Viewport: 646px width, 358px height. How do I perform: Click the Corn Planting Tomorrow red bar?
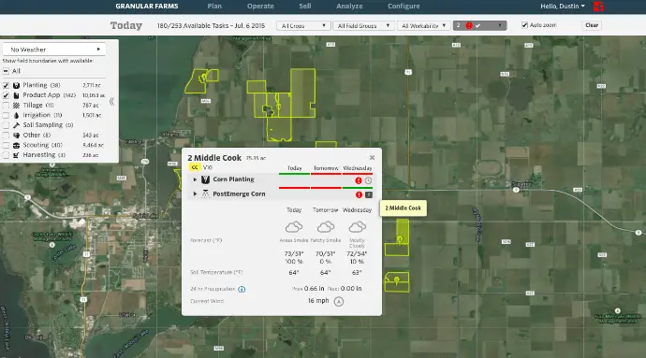click(x=326, y=174)
